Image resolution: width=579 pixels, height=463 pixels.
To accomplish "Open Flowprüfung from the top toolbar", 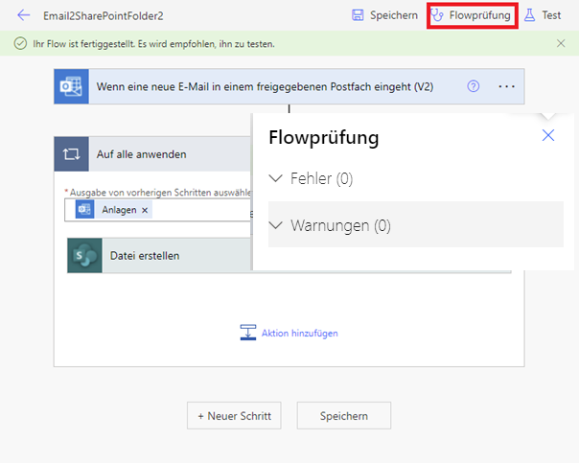I will 472,15.
